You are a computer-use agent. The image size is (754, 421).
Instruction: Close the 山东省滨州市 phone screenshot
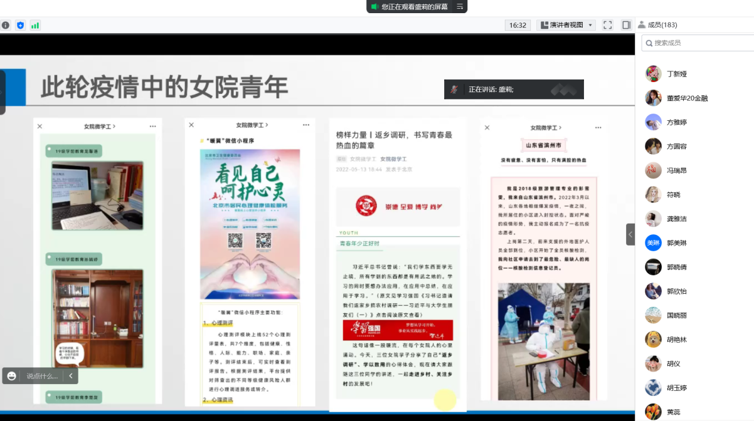pyautogui.click(x=487, y=127)
